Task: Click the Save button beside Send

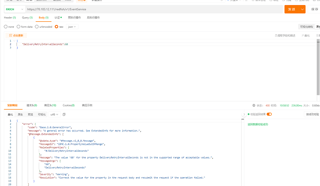Action: (314, 9)
